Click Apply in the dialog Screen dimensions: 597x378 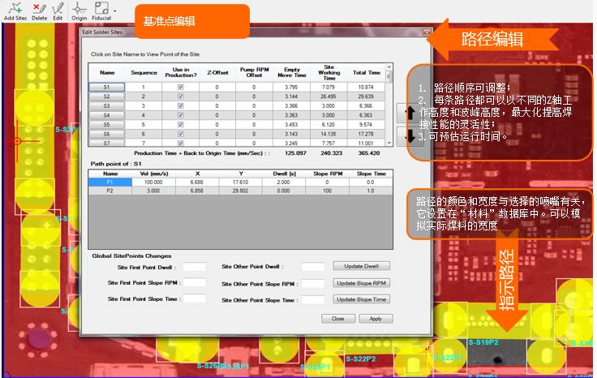pos(376,319)
